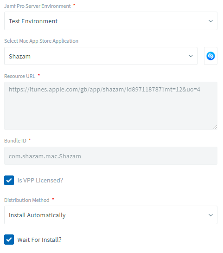This screenshot has width=223, height=253.
Task: Open the Jamf Pro Server Environment dropdown
Action: [x=111, y=21]
